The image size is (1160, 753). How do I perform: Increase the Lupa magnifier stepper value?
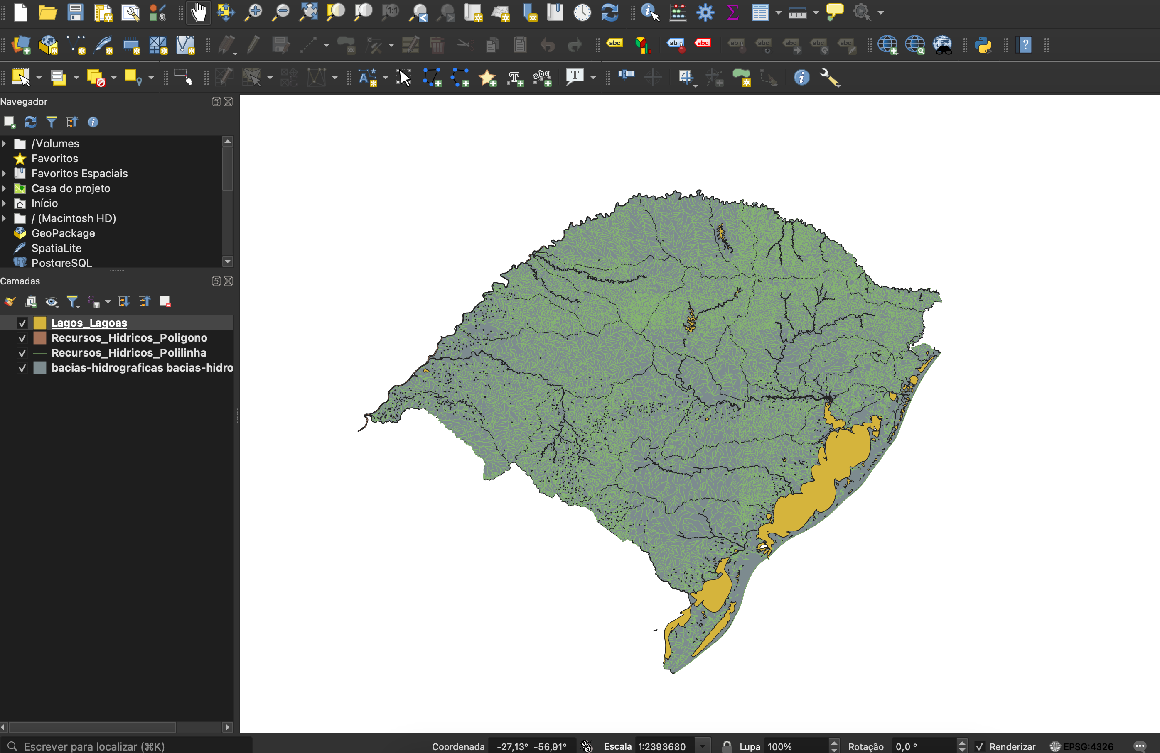834,743
